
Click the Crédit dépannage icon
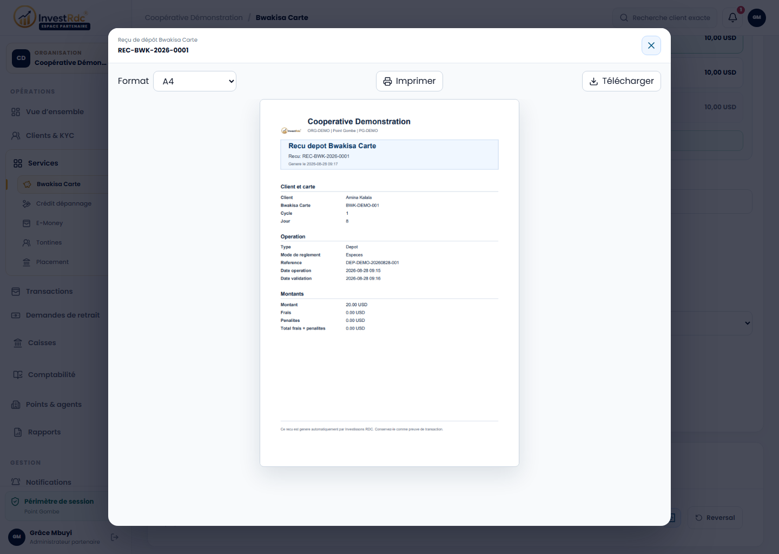(x=27, y=204)
